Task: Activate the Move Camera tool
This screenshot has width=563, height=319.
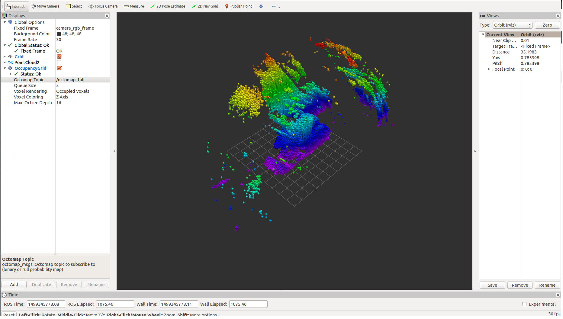Action: [x=45, y=6]
